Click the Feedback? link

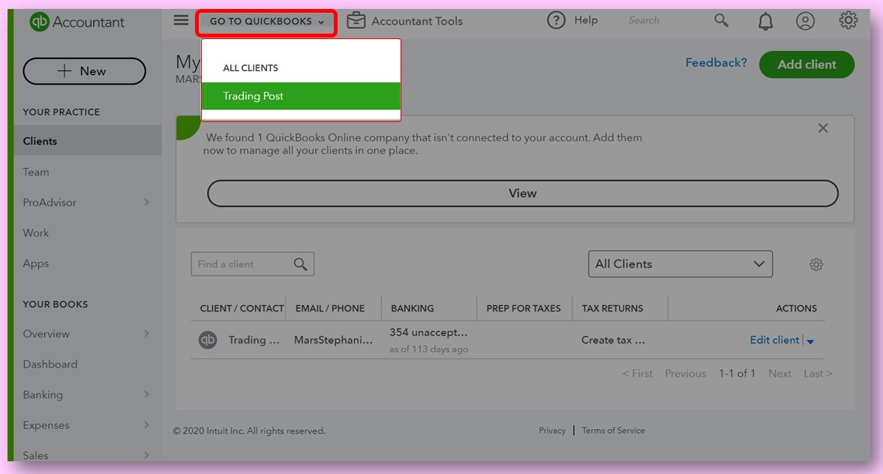716,63
